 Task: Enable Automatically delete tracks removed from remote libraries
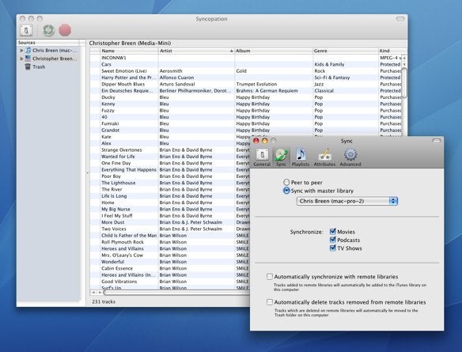click(x=270, y=302)
